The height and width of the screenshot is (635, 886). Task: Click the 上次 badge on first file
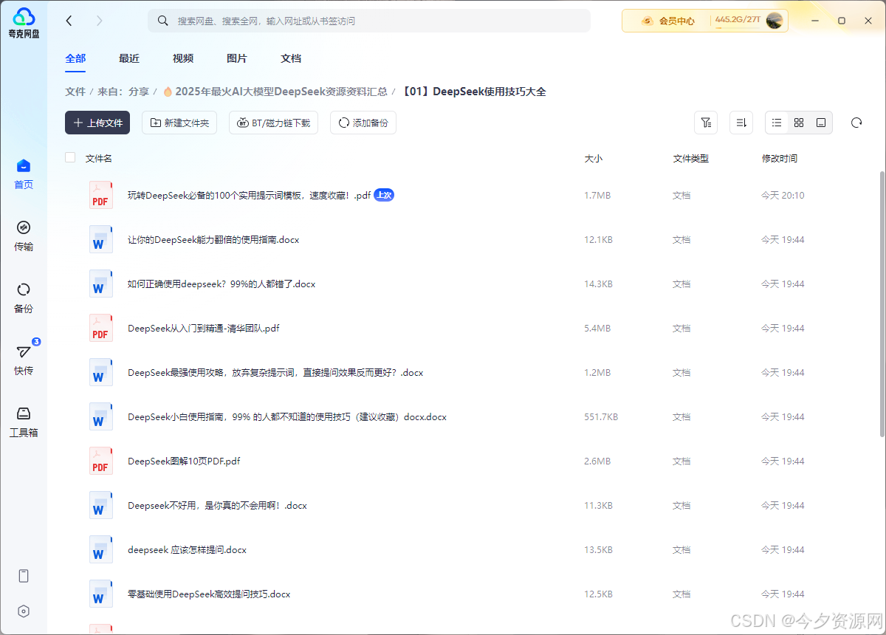(384, 195)
